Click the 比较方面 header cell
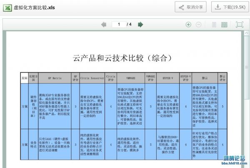Viewport: 250px width, 168px height. [33, 78]
